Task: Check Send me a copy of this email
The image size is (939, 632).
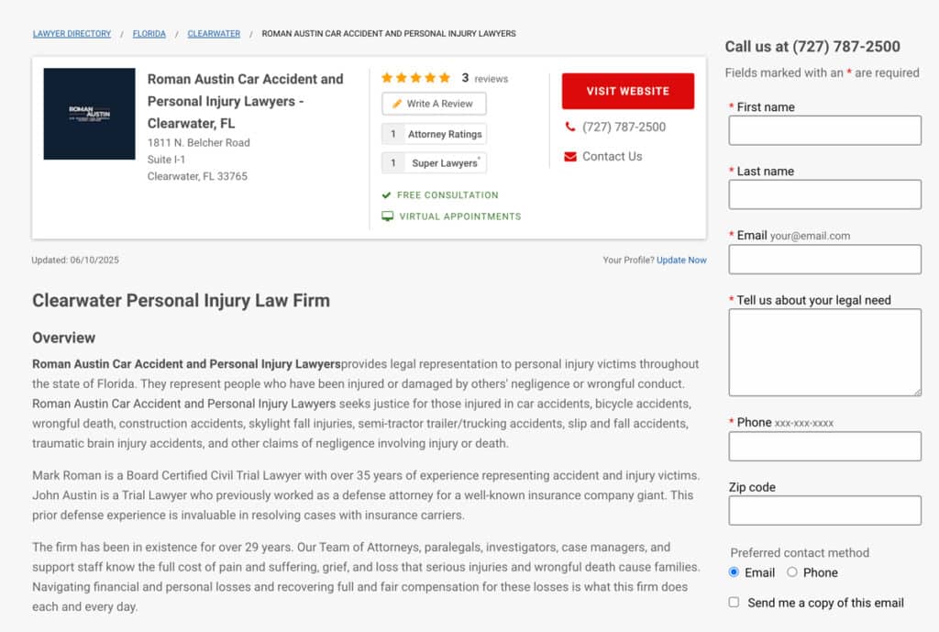Action: 734,602
